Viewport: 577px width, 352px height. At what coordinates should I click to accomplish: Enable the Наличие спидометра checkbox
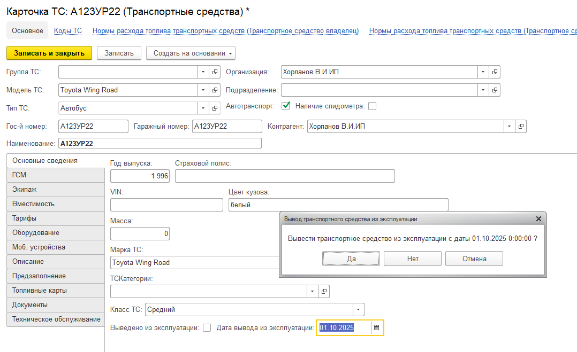372,106
